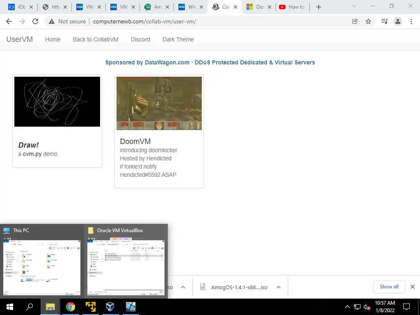The width and height of the screenshot is (420, 315).
Task: Switch to the Am tab with green icon
Action: 156,7
